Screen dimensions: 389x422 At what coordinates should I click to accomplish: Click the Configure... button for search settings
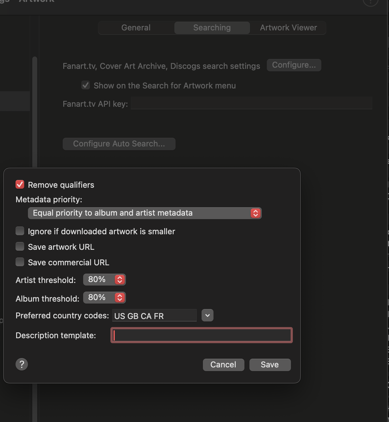(294, 65)
